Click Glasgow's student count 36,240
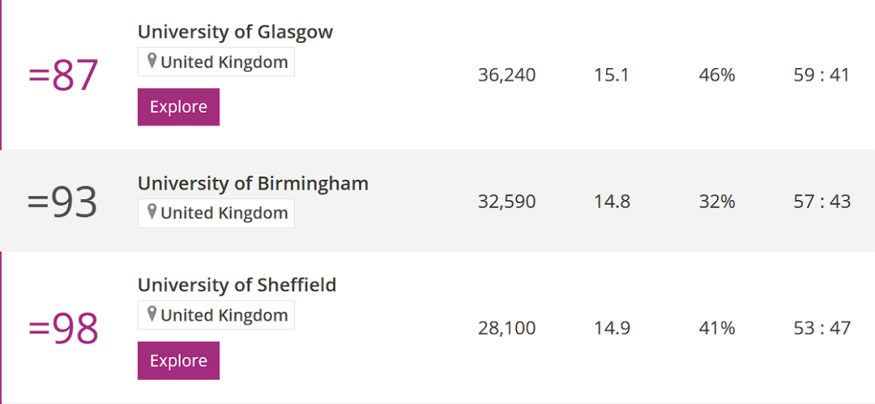The width and height of the screenshot is (875, 404). click(506, 74)
